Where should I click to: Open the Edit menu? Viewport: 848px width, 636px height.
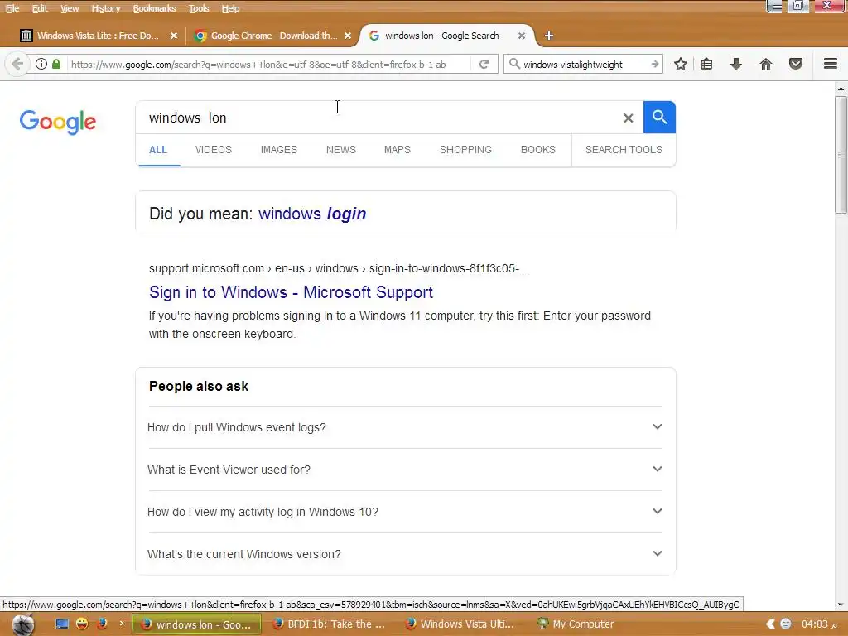(40, 8)
